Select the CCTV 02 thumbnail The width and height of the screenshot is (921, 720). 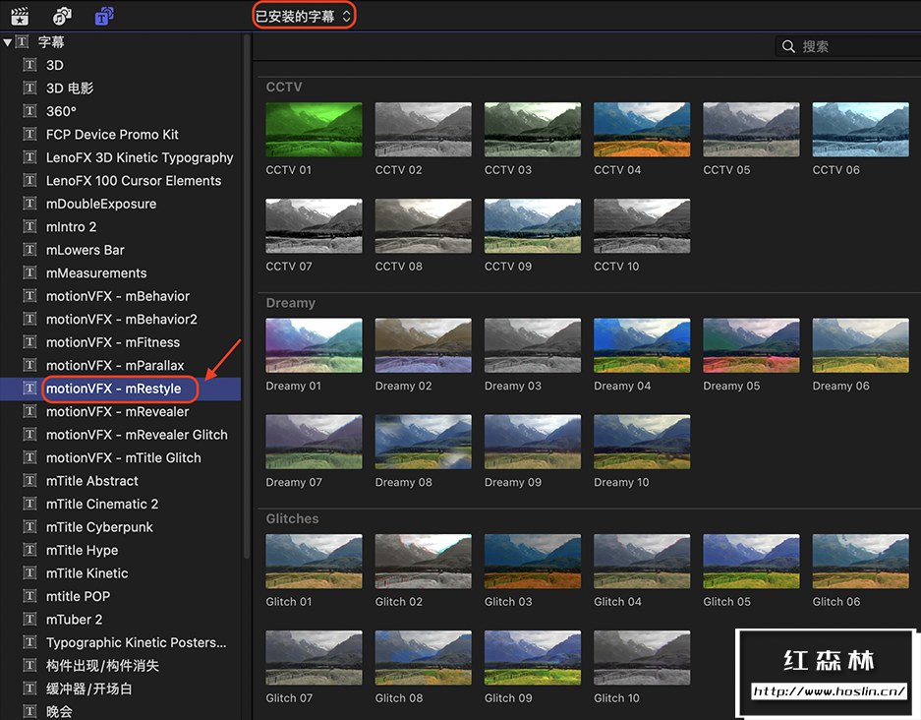point(423,129)
